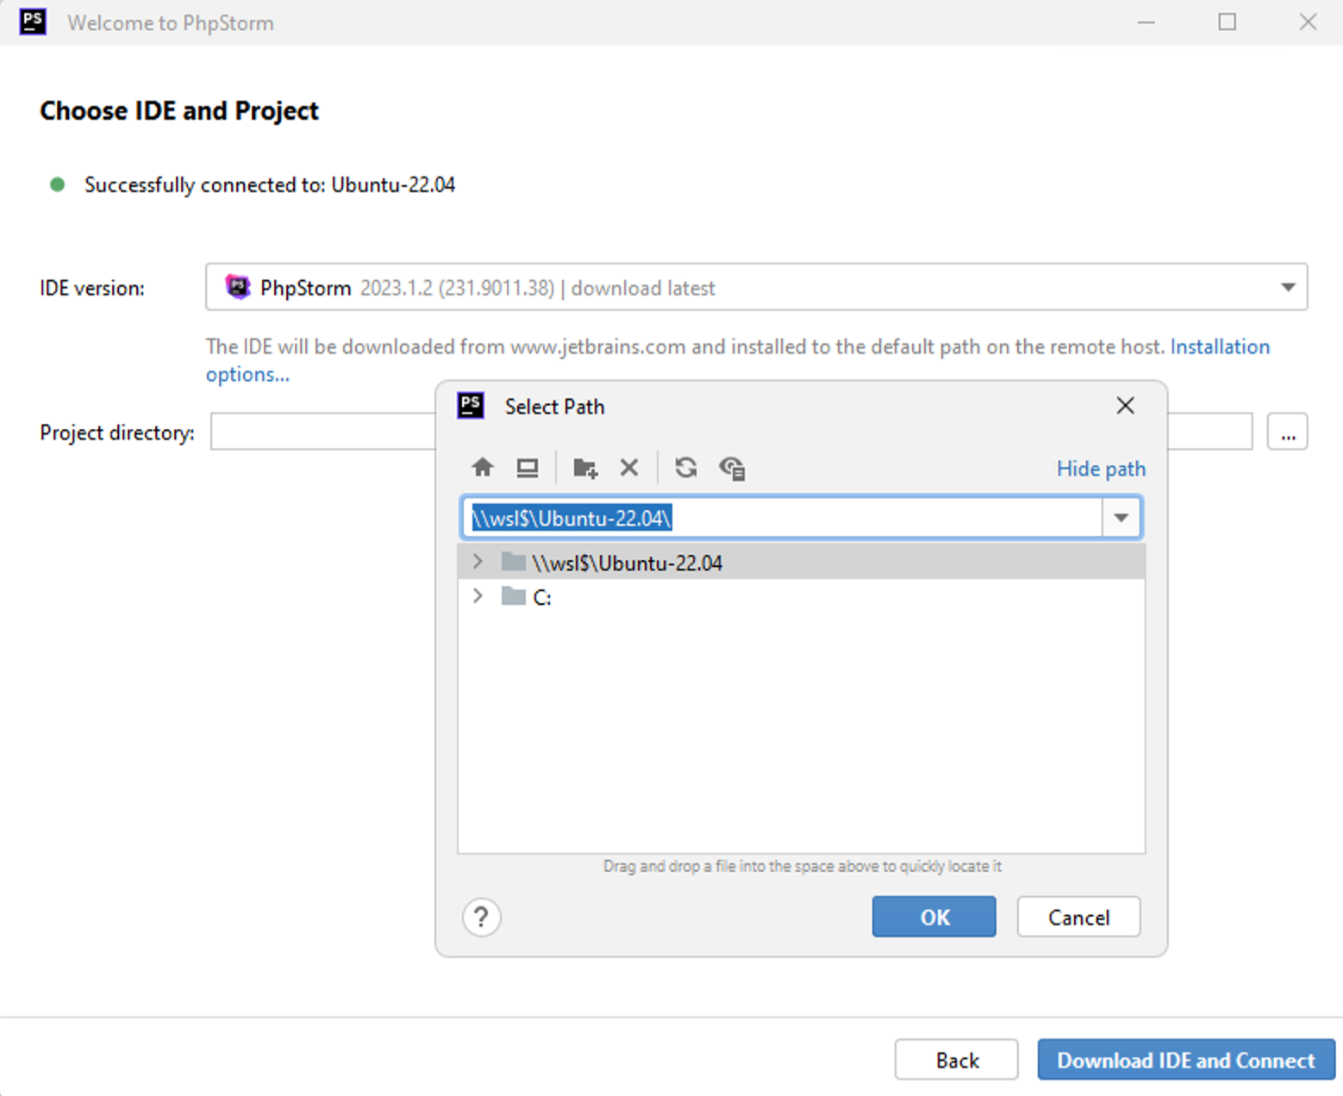1343x1096 pixels.
Task: Select the Home directory icon
Action: tap(483, 467)
